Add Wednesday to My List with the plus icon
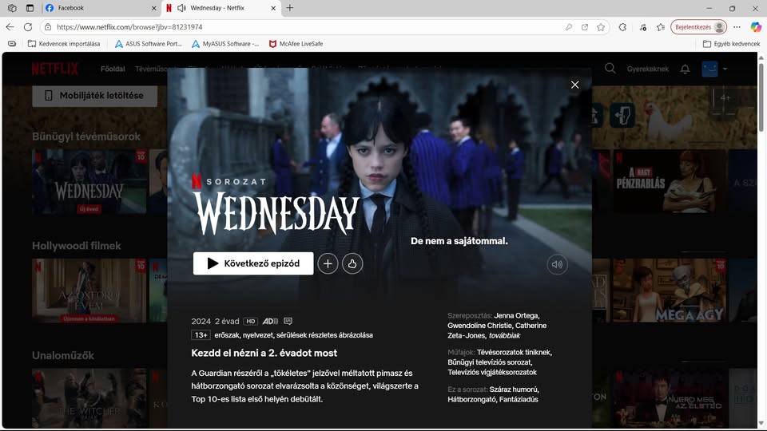This screenshot has width=767, height=431. pyautogui.click(x=328, y=264)
